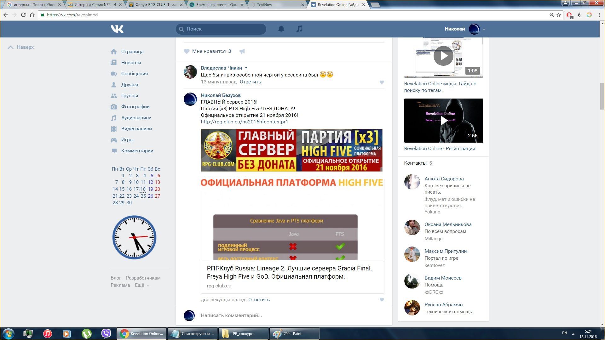Bookmark page with the star icon
605x340 pixels.
[x=559, y=15]
